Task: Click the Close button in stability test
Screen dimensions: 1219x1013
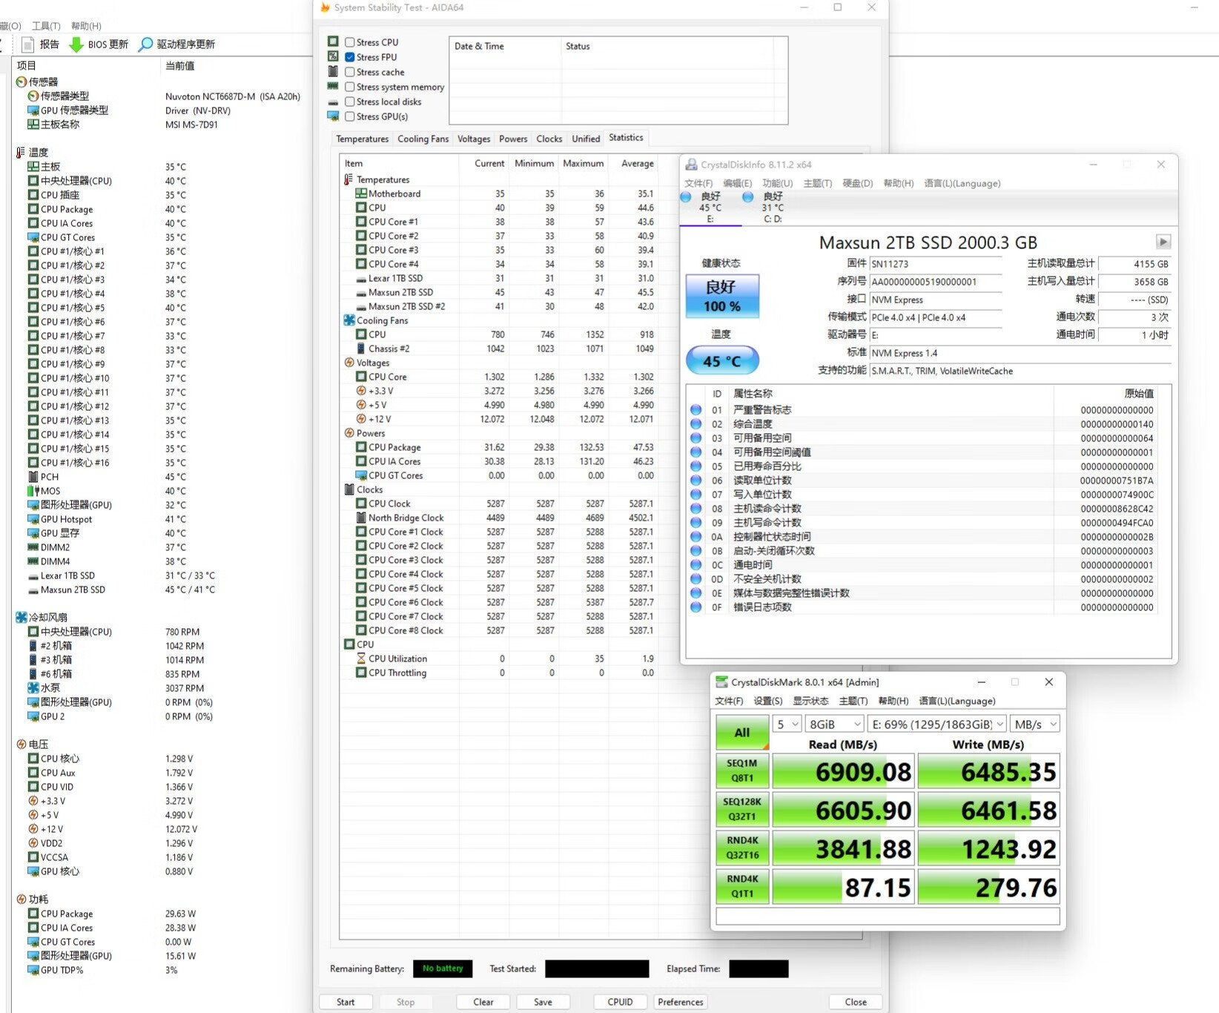Action: [856, 1002]
